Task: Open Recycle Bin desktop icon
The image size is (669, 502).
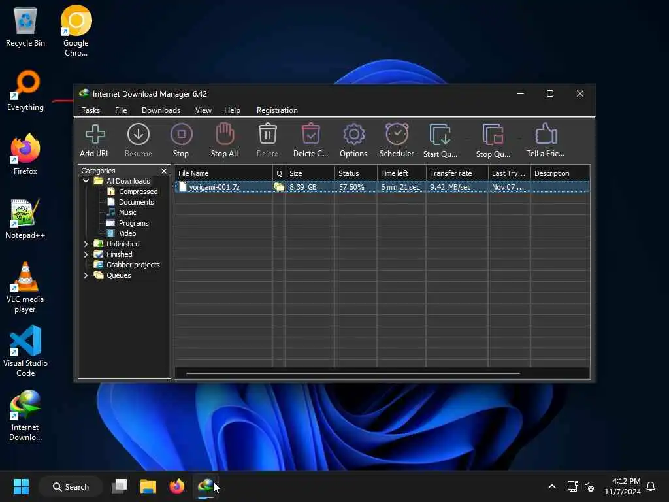Action: coord(25,27)
